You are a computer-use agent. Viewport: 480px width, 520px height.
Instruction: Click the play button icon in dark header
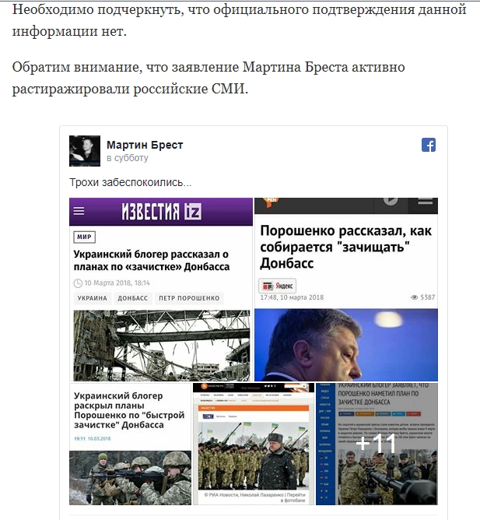click(391, 202)
